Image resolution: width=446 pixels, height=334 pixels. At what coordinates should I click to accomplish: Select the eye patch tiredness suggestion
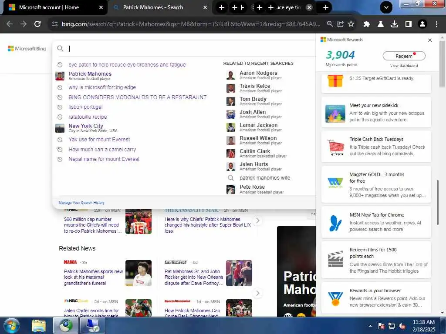(x=127, y=65)
